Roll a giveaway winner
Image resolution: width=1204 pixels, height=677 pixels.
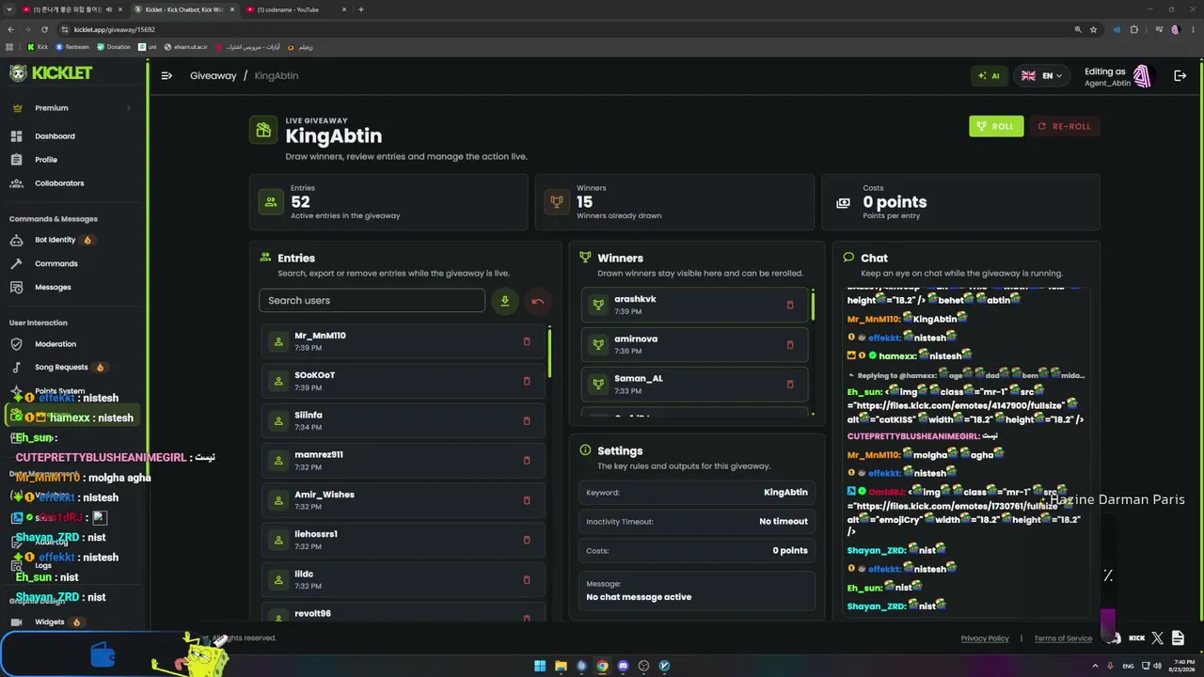point(996,126)
